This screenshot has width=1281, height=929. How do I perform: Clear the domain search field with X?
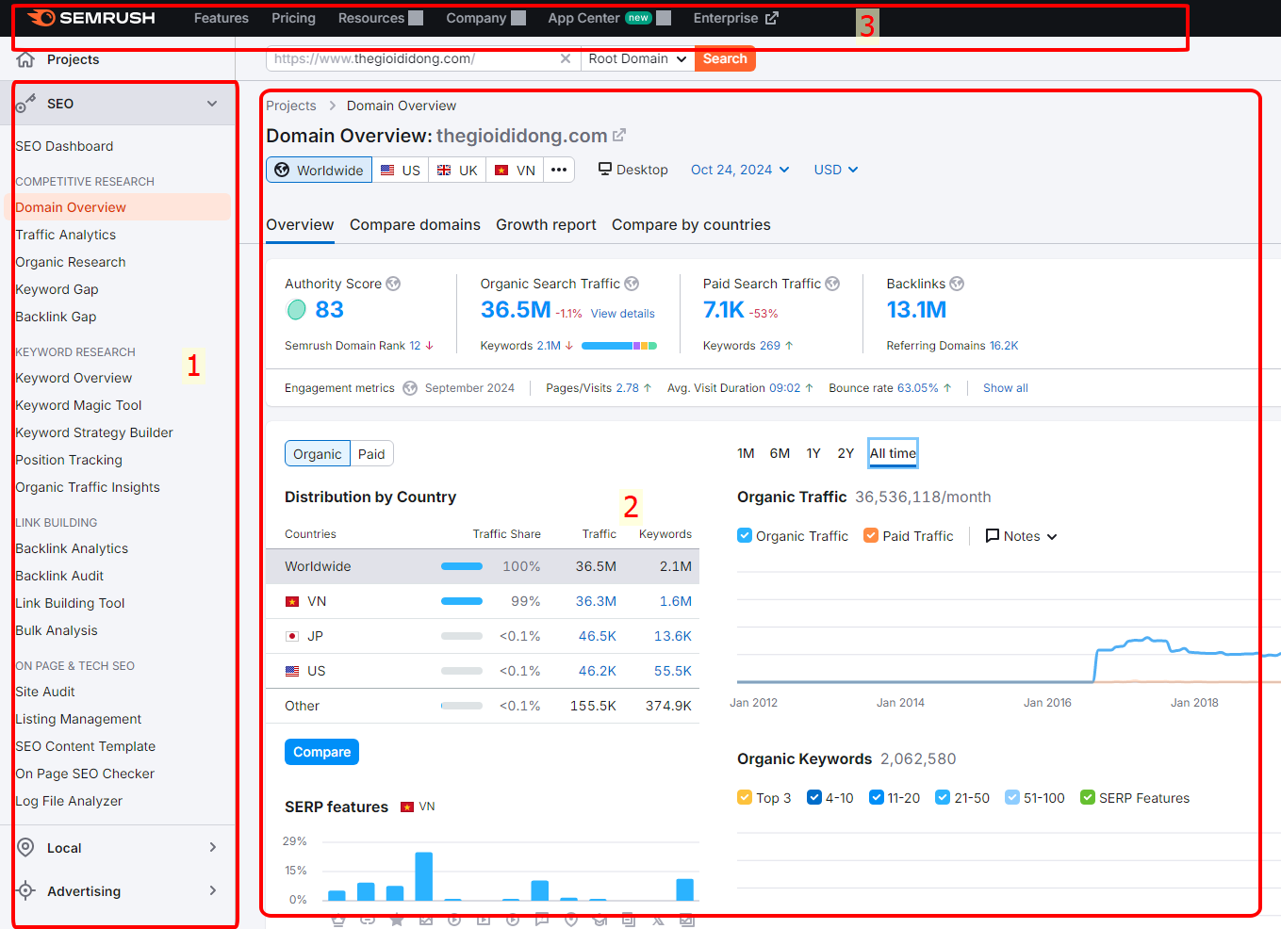(x=566, y=58)
